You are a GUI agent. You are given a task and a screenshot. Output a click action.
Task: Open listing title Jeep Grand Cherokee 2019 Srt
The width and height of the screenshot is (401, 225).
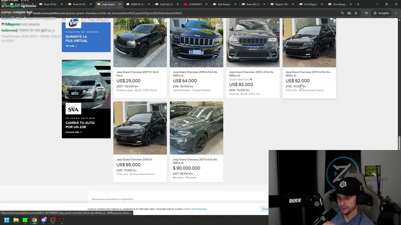(134, 160)
